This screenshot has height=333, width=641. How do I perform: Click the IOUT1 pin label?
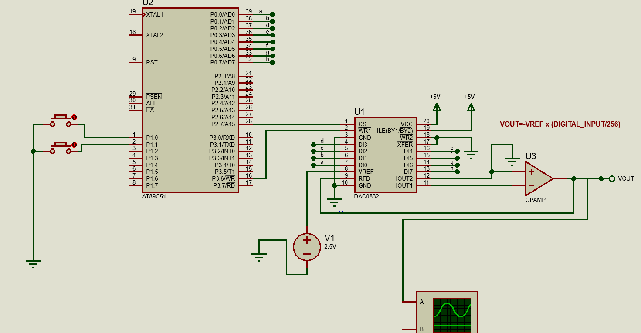404,185
